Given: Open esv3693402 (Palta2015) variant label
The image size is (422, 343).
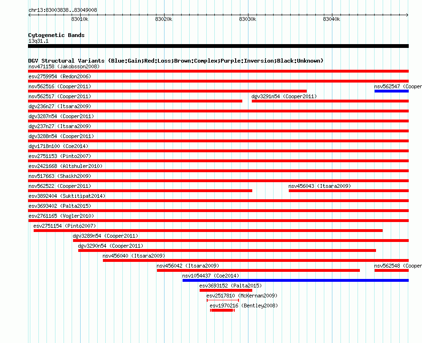Looking at the screenshot, I should coord(60,206).
